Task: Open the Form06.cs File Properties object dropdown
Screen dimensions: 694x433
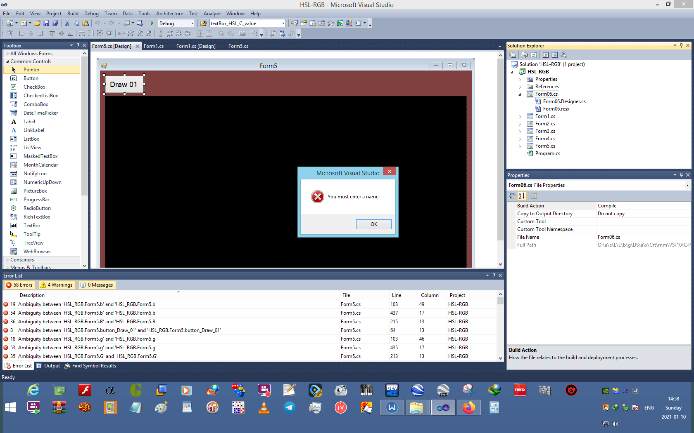Action: [687, 185]
